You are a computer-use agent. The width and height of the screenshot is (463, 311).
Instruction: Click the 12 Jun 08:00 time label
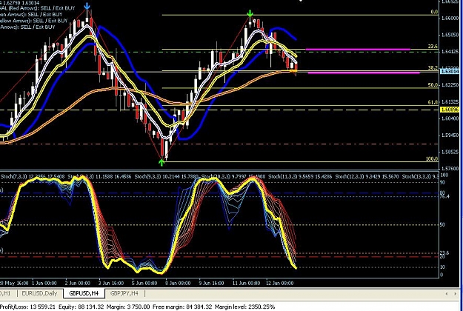click(279, 284)
